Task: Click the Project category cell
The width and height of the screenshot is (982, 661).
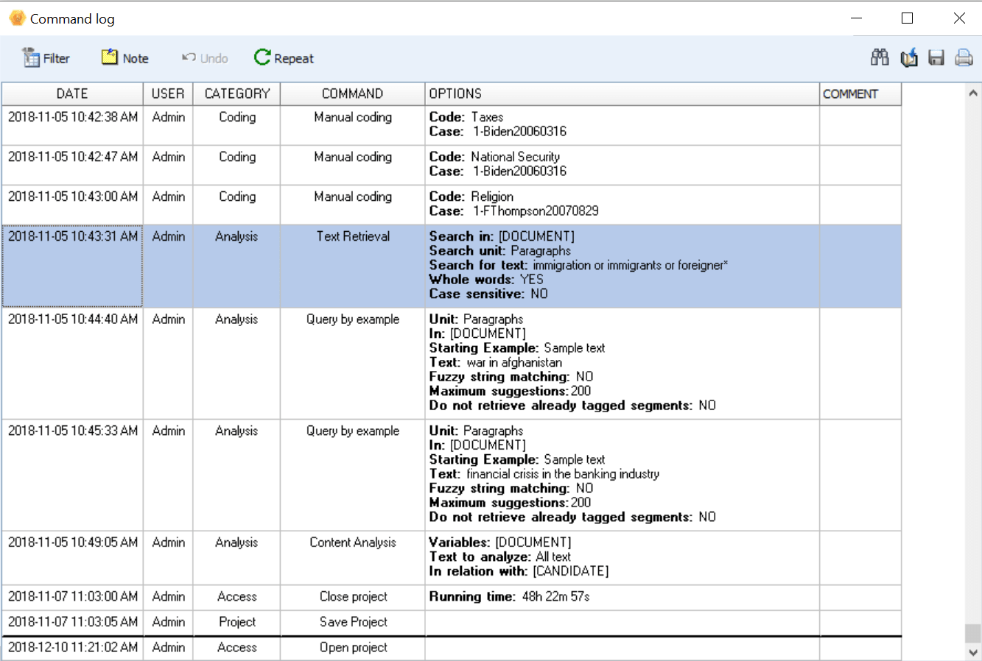Action: tap(237, 622)
